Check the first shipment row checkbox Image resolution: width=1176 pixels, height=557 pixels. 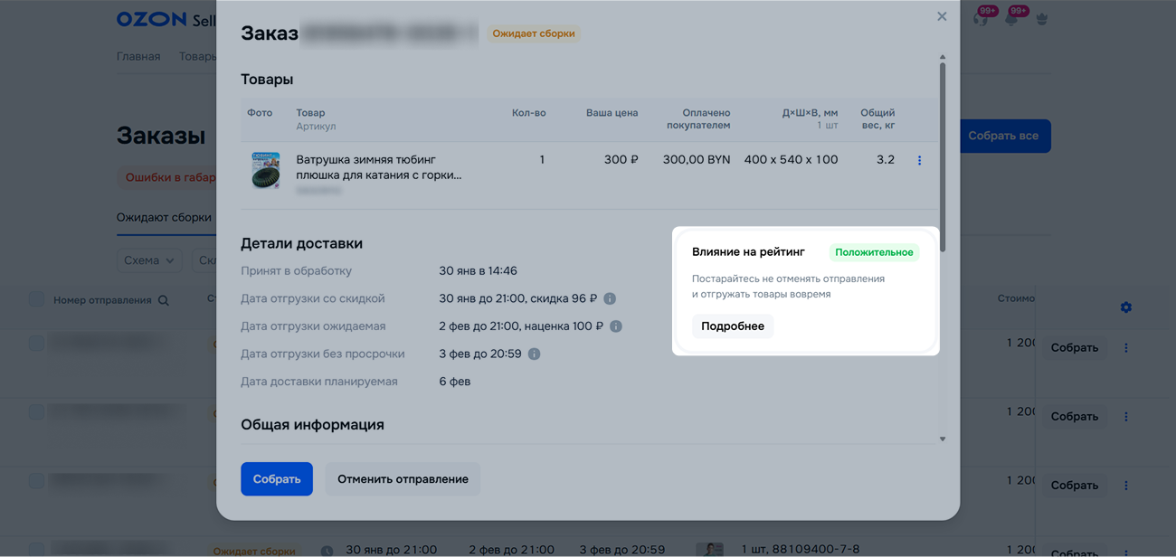point(36,344)
